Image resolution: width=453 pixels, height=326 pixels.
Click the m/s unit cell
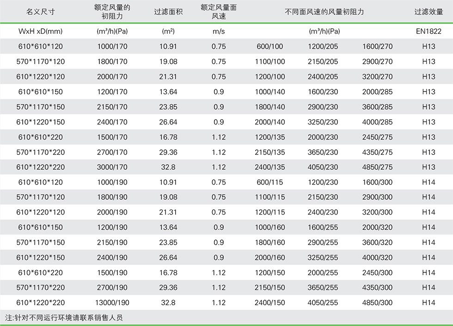pyautogui.click(x=219, y=31)
